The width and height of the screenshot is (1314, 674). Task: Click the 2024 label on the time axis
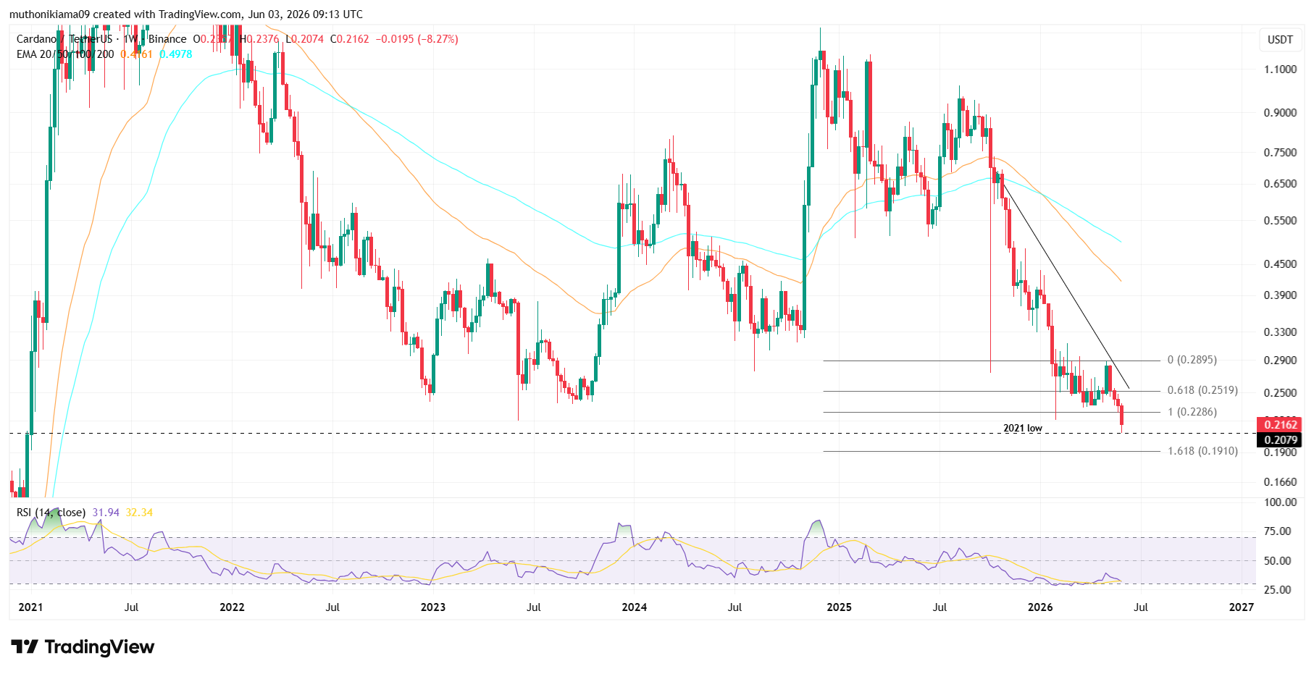click(x=634, y=607)
